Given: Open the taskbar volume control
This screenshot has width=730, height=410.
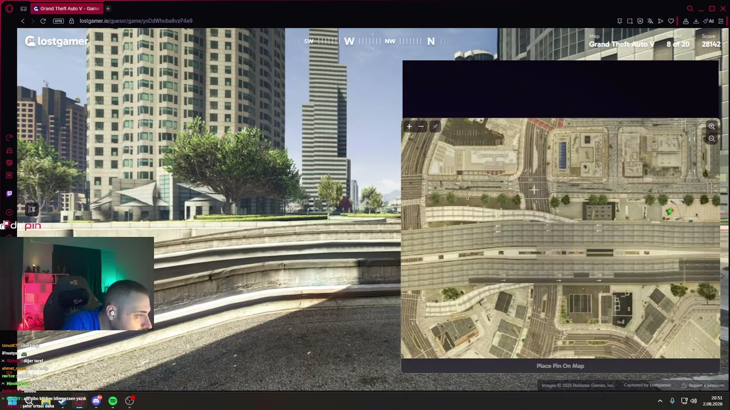Looking at the screenshot, I should (x=693, y=401).
